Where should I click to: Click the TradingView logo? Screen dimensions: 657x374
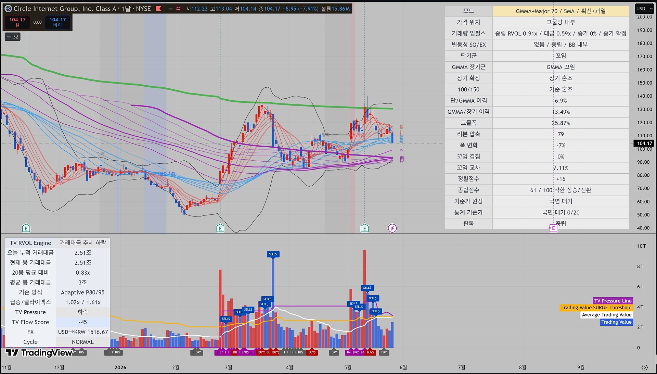click(39, 353)
